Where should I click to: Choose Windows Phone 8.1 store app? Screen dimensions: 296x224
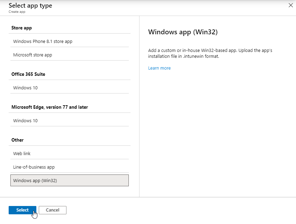click(43, 41)
